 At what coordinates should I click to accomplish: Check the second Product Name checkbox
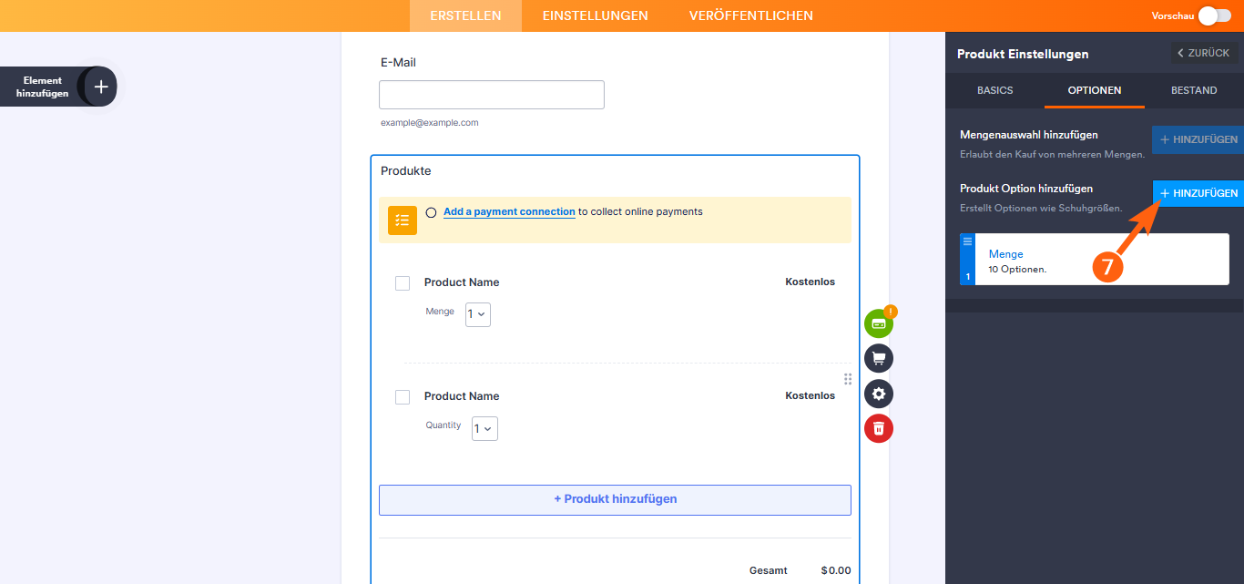403,397
